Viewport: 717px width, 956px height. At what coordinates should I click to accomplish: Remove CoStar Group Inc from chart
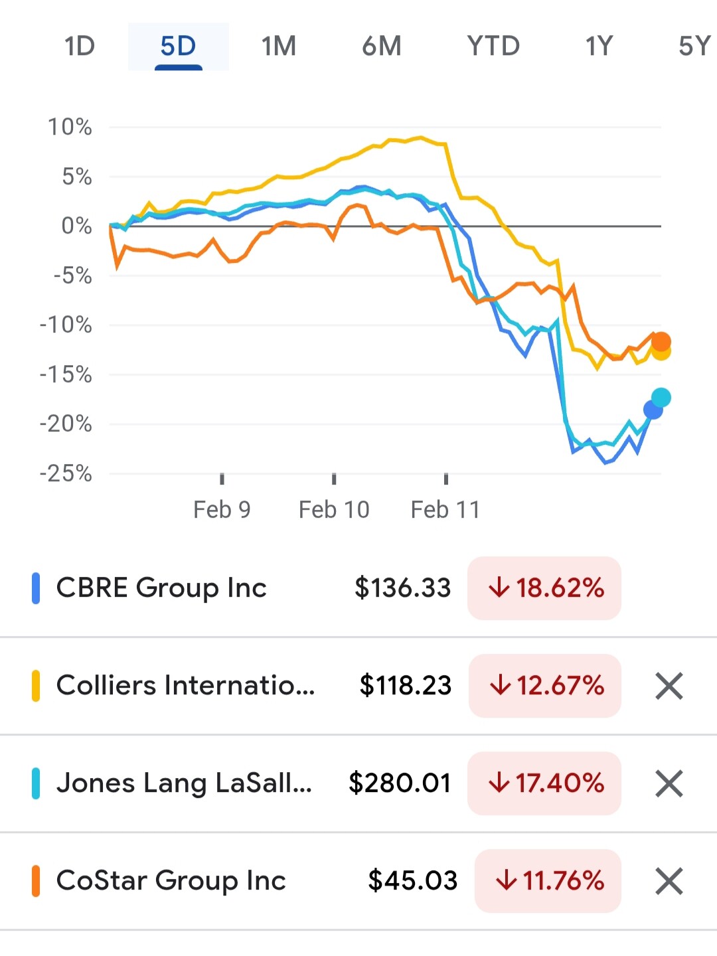tap(669, 881)
